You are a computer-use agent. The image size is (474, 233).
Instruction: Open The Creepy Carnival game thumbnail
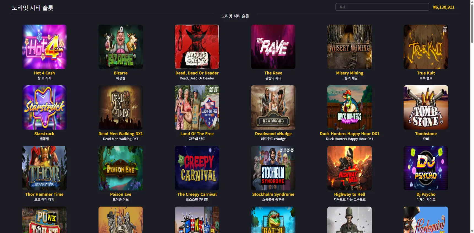point(197,168)
